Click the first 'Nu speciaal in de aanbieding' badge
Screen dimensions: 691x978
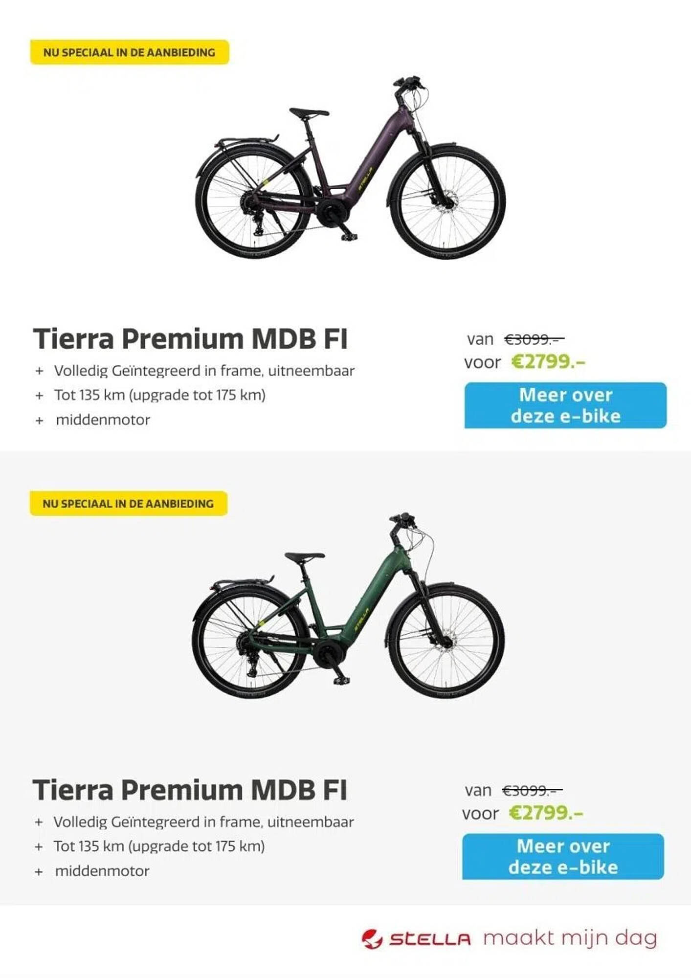coord(130,52)
